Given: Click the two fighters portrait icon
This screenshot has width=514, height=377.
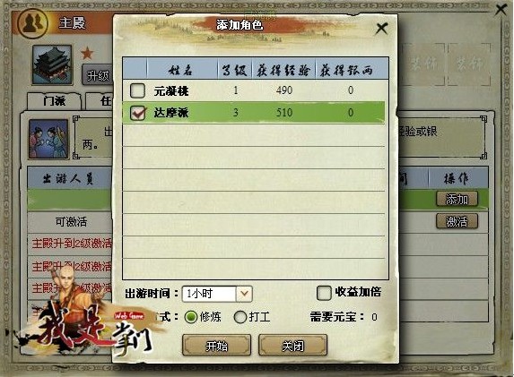Looking at the screenshot, I should pyautogui.click(x=48, y=139).
